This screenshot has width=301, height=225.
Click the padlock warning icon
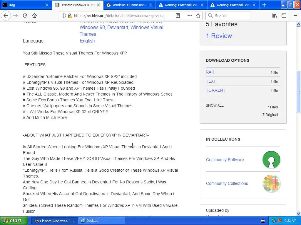70,16
